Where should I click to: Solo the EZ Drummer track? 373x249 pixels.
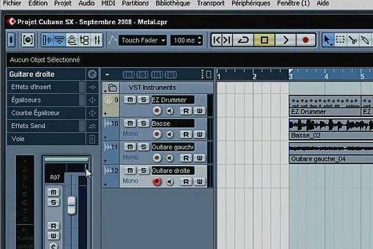(x=144, y=100)
